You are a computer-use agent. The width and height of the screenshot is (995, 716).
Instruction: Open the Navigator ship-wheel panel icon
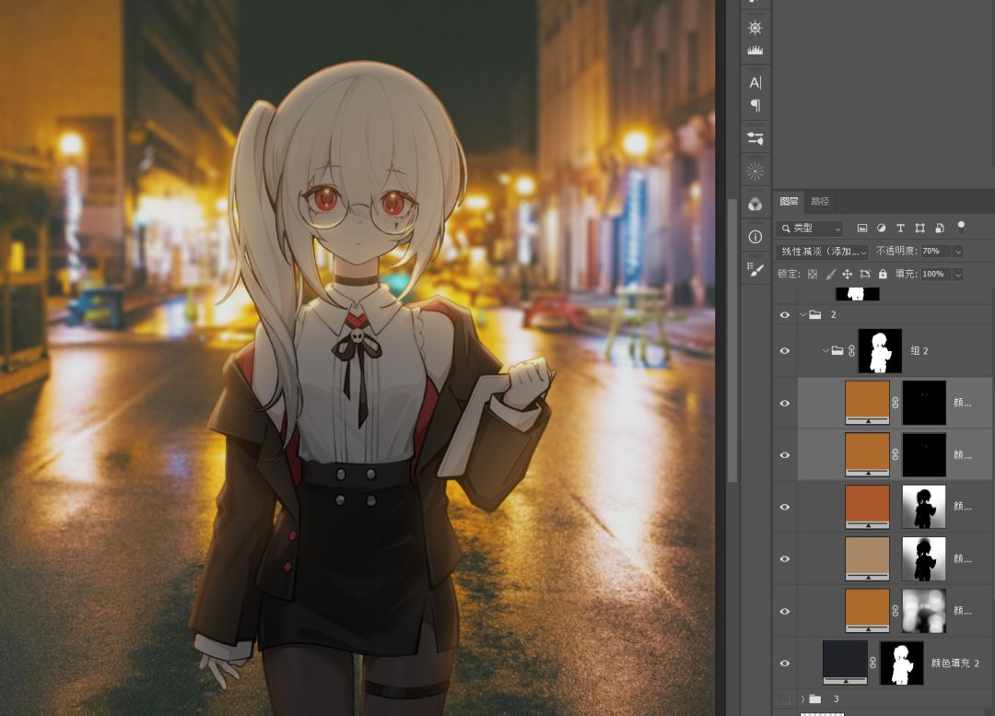[x=755, y=28]
